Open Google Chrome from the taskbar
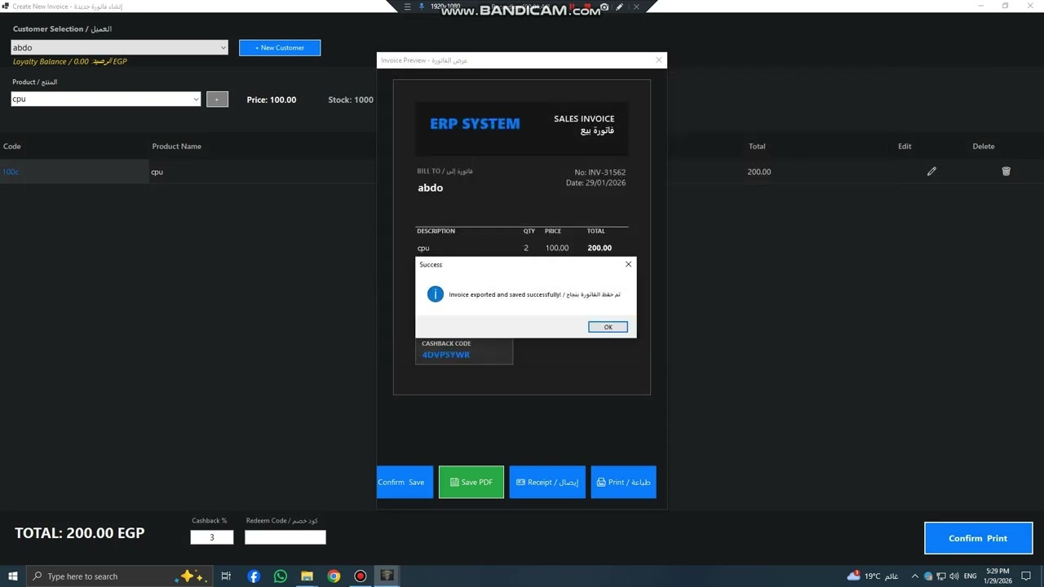The image size is (1044, 587). tap(334, 576)
